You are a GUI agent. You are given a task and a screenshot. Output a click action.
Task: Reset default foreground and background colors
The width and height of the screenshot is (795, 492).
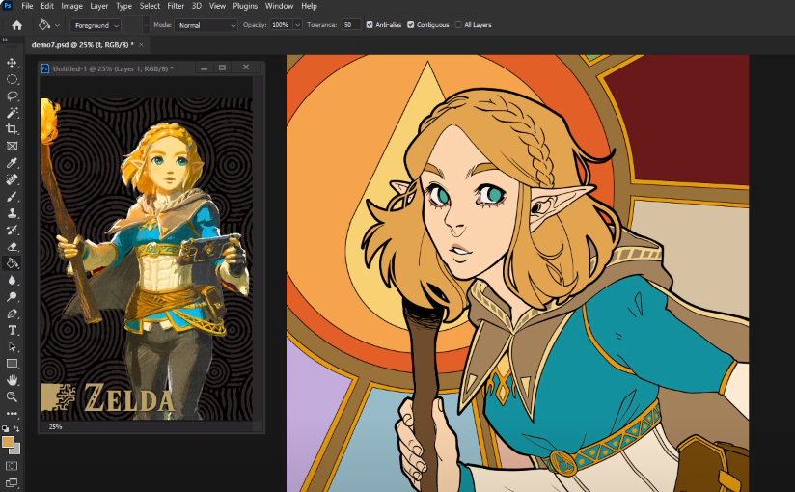[x=6, y=429]
